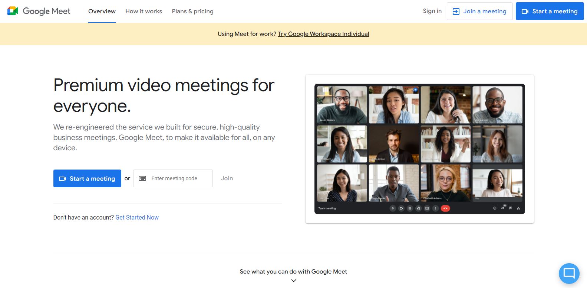Click the activities shapes icon in preview
587x288 pixels.
pyautogui.click(x=518, y=208)
